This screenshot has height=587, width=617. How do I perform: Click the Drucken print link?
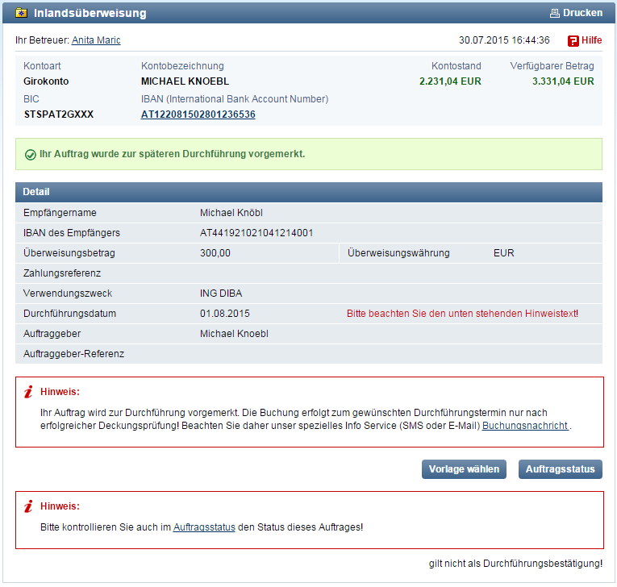(576, 13)
